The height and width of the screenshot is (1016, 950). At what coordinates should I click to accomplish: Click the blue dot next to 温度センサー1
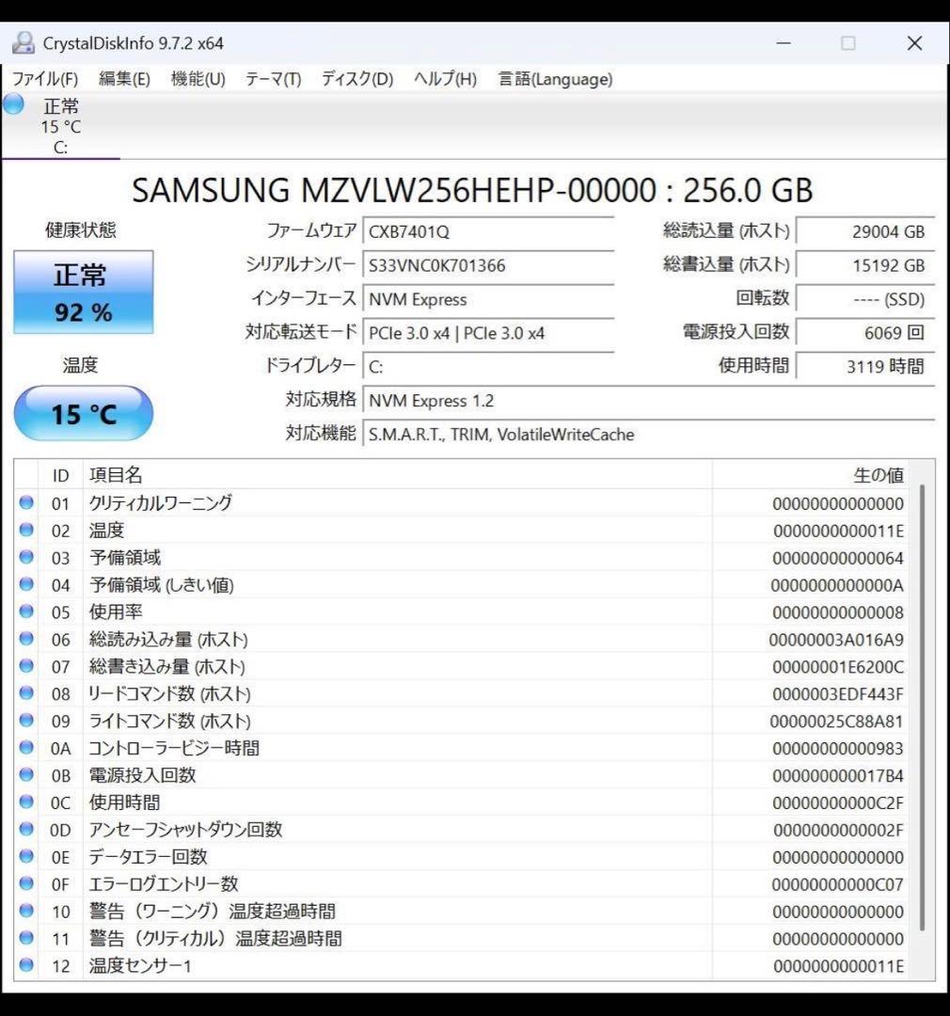[27, 966]
